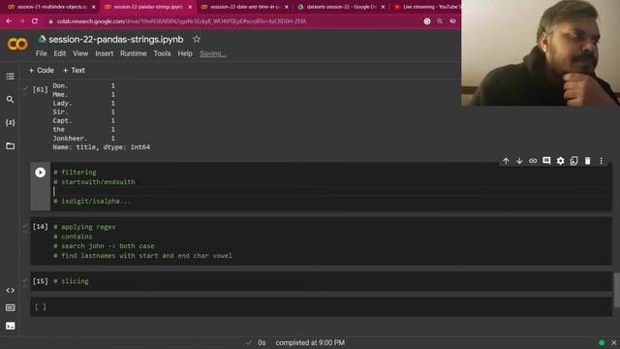
Task: Open the Files folder sidebar icon
Action: (x=11, y=146)
